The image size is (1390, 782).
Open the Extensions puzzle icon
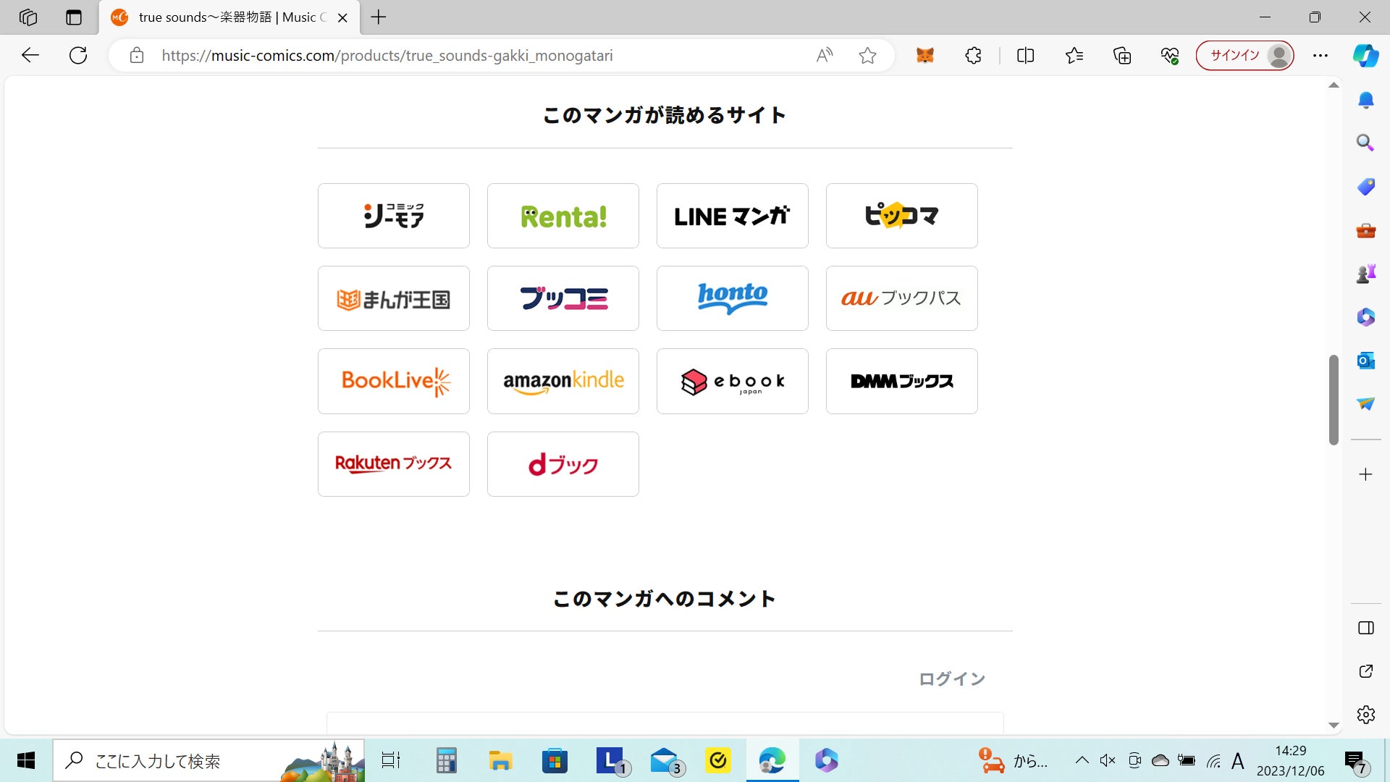coord(973,55)
